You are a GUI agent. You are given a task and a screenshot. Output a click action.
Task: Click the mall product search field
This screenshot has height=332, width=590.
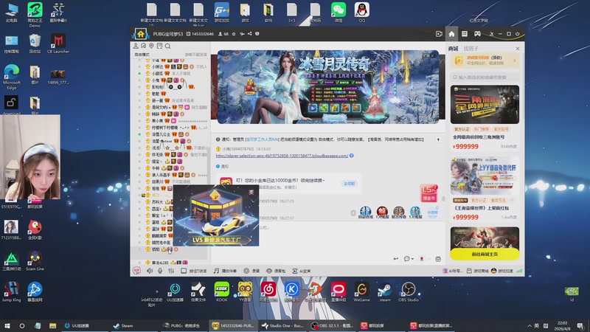point(485,77)
